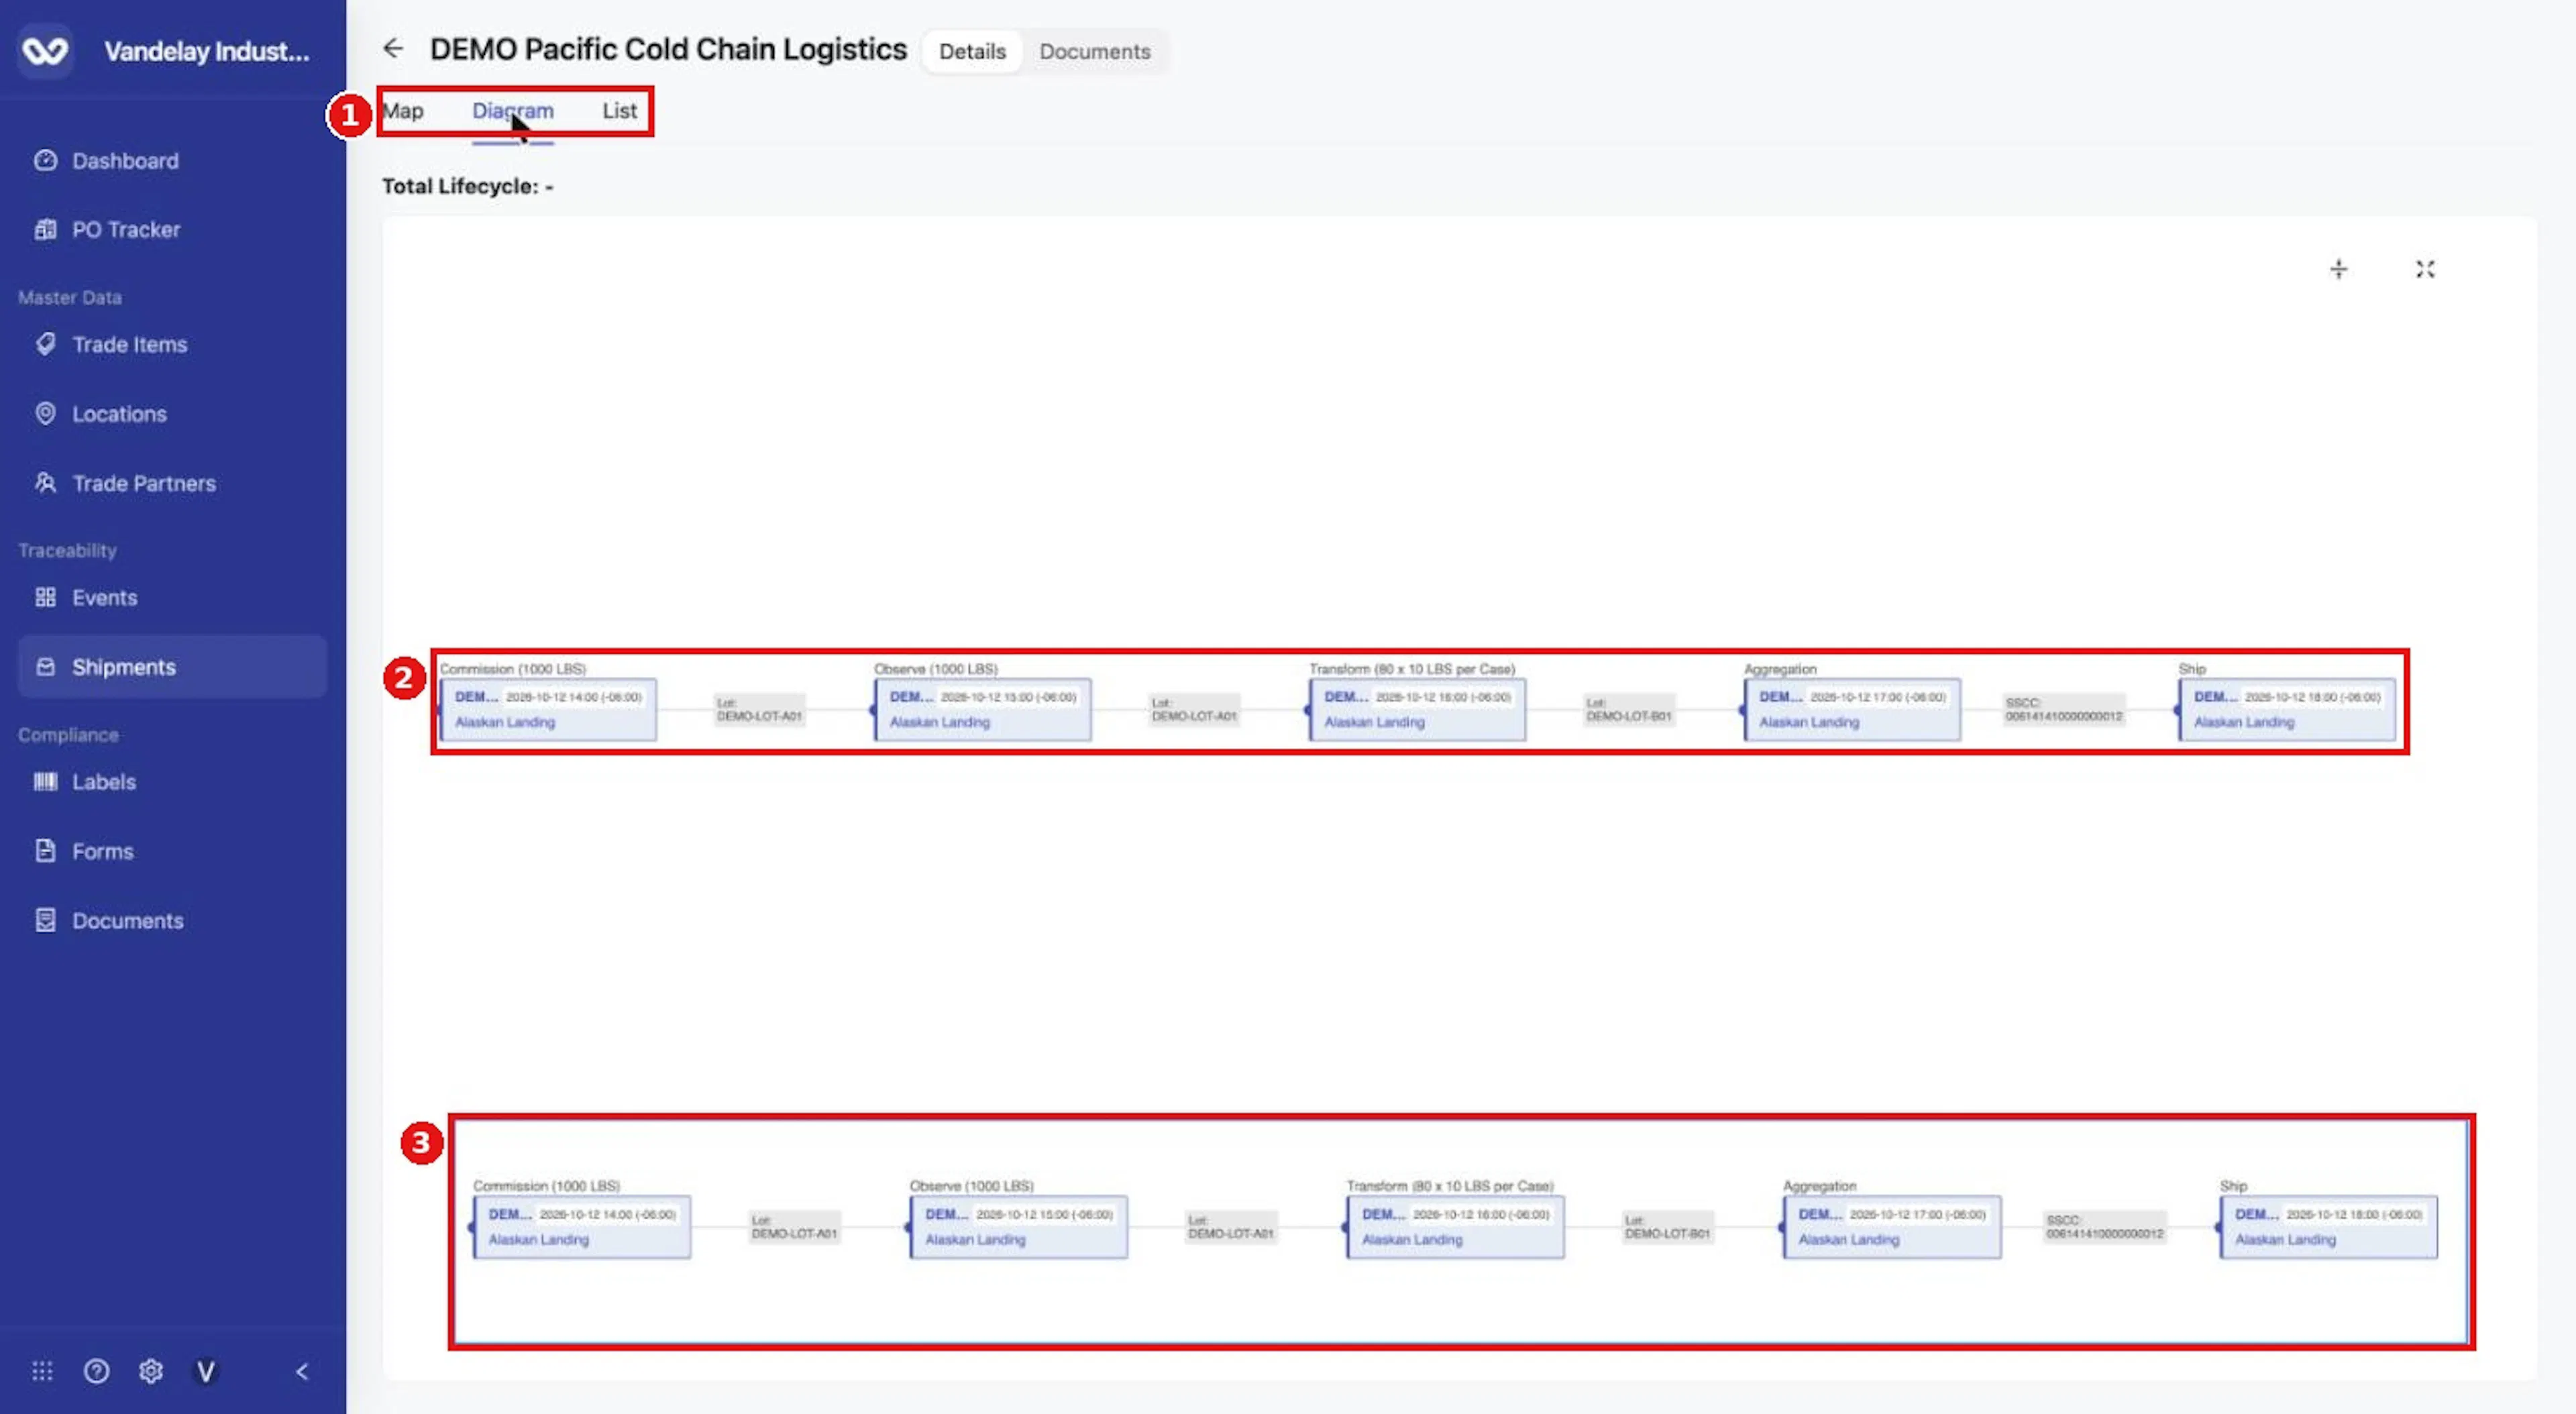
Task: Click the DEMO-LOT-B01 lot label in upper diagram
Action: (x=1629, y=710)
